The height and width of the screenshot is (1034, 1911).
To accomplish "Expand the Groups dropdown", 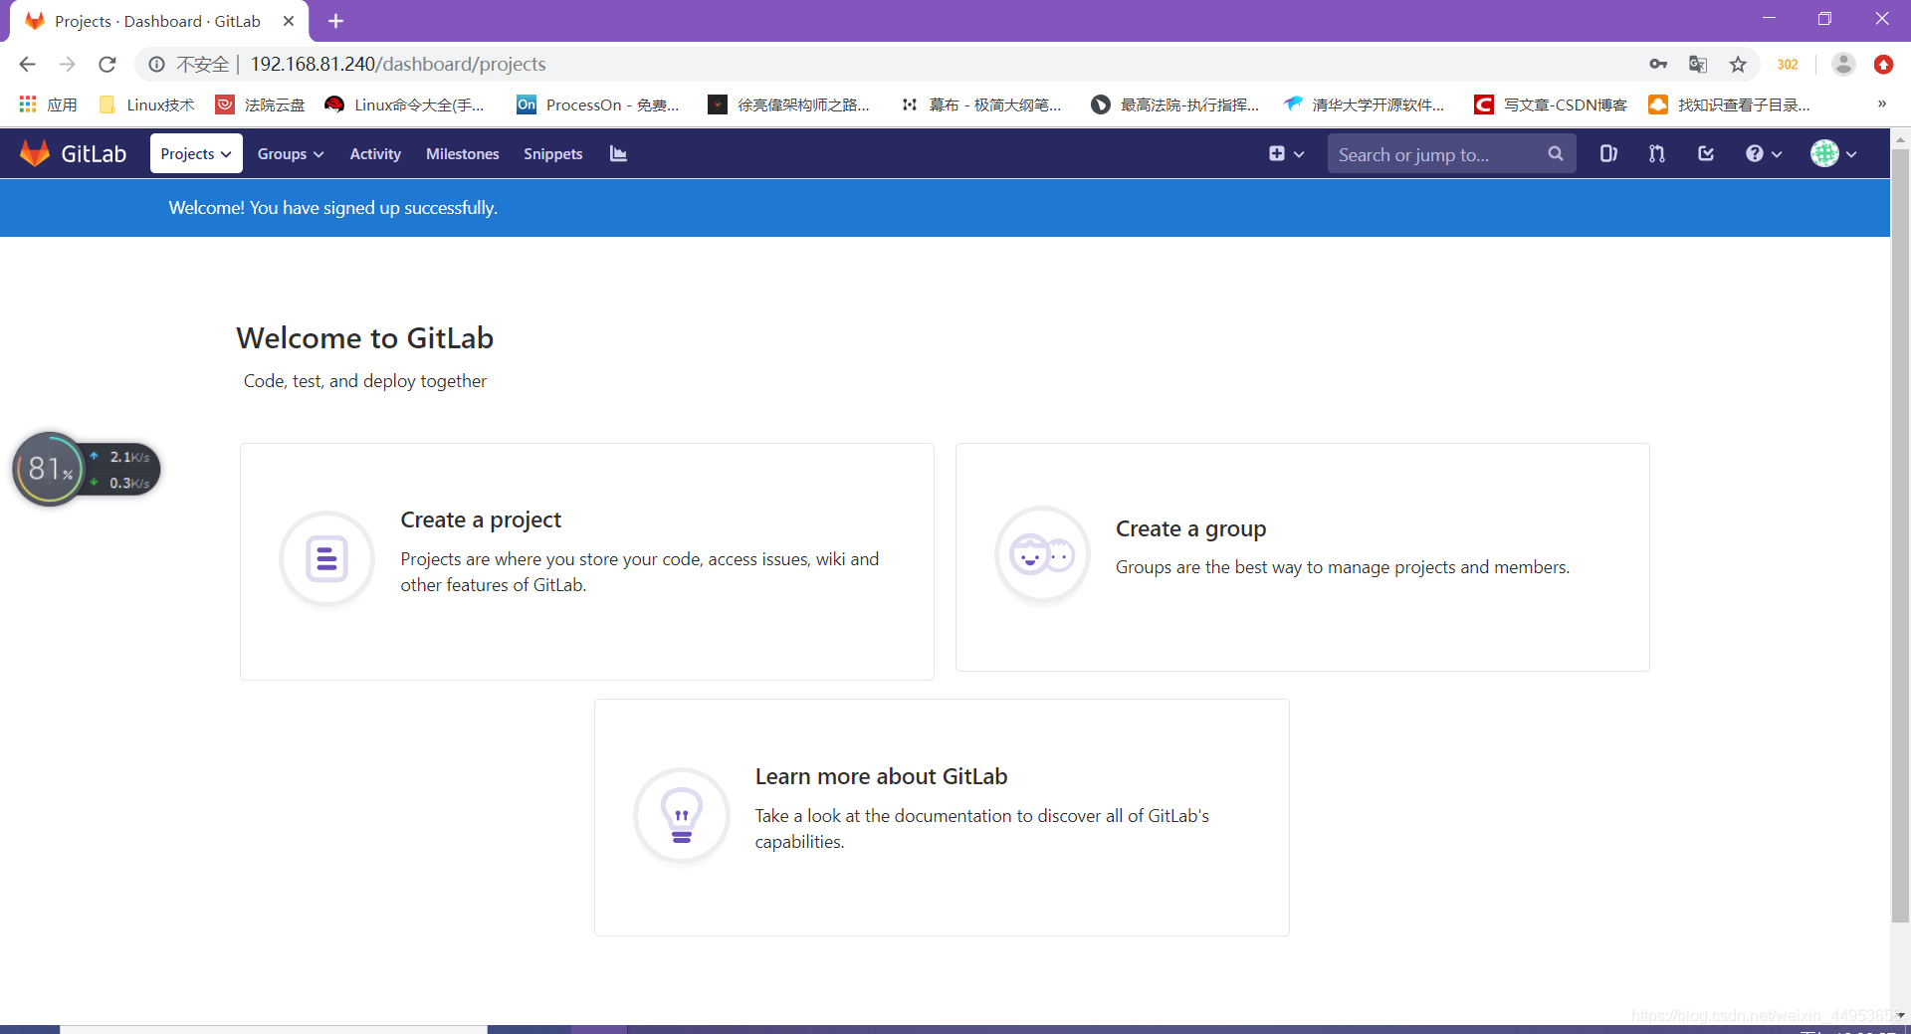I will pos(291,153).
